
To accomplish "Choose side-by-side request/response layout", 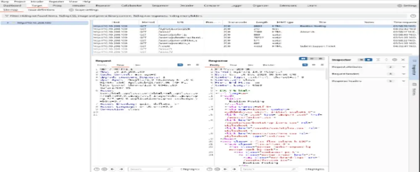I will 303,58.
